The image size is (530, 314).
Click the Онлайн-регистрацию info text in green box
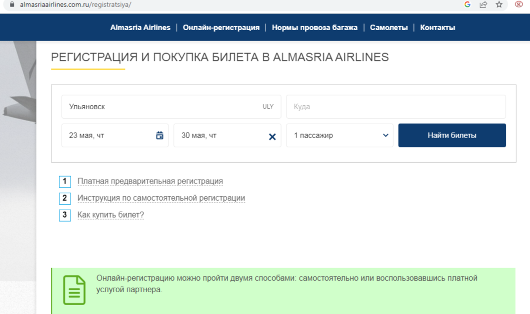(x=286, y=283)
